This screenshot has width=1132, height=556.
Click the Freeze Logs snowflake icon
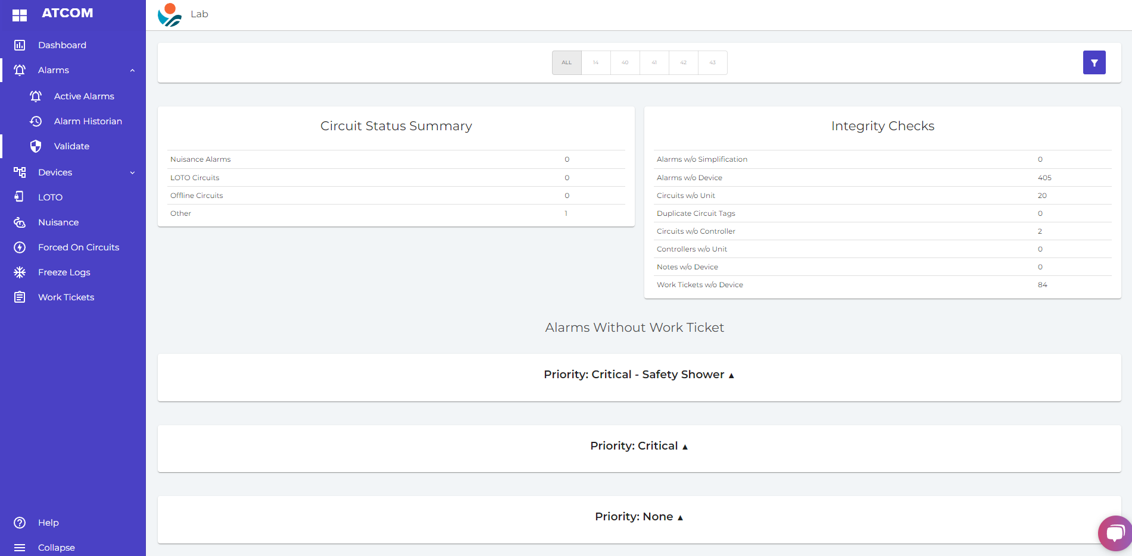tap(20, 272)
